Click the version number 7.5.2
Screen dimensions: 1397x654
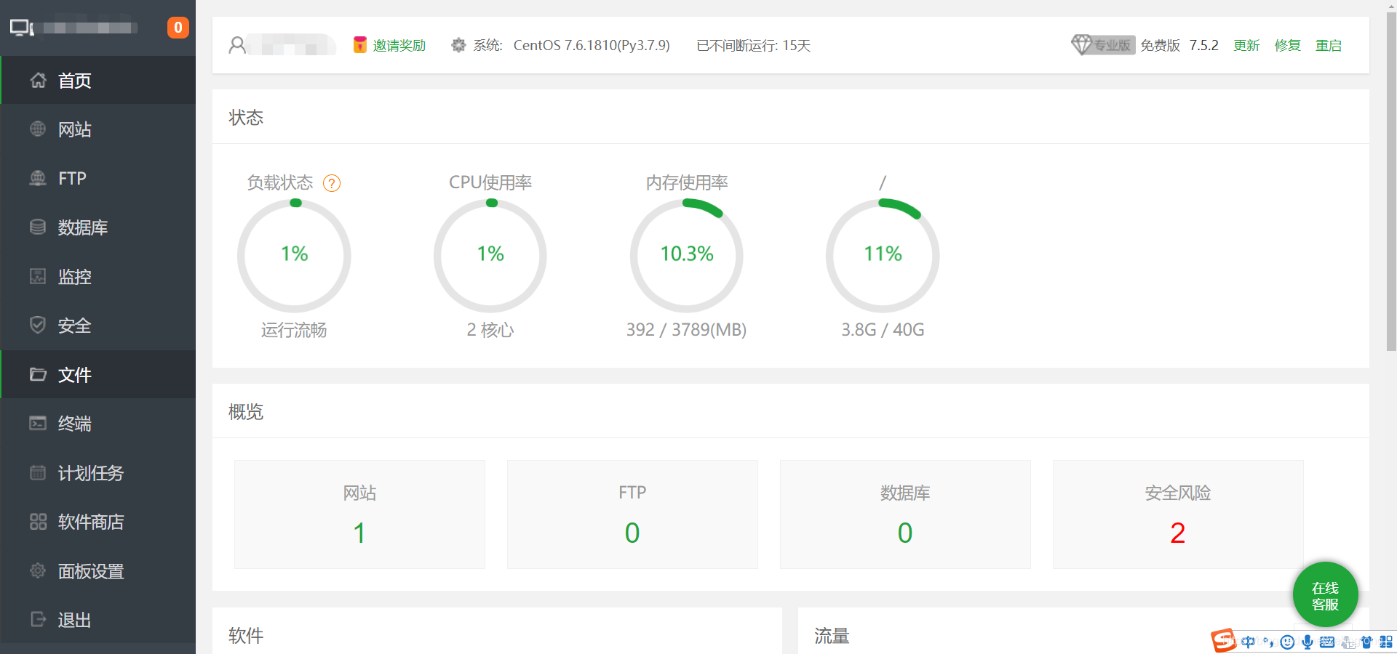coord(1203,45)
